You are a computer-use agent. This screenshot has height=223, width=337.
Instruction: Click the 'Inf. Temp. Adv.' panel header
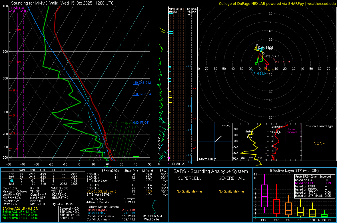(x=191, y=12)
